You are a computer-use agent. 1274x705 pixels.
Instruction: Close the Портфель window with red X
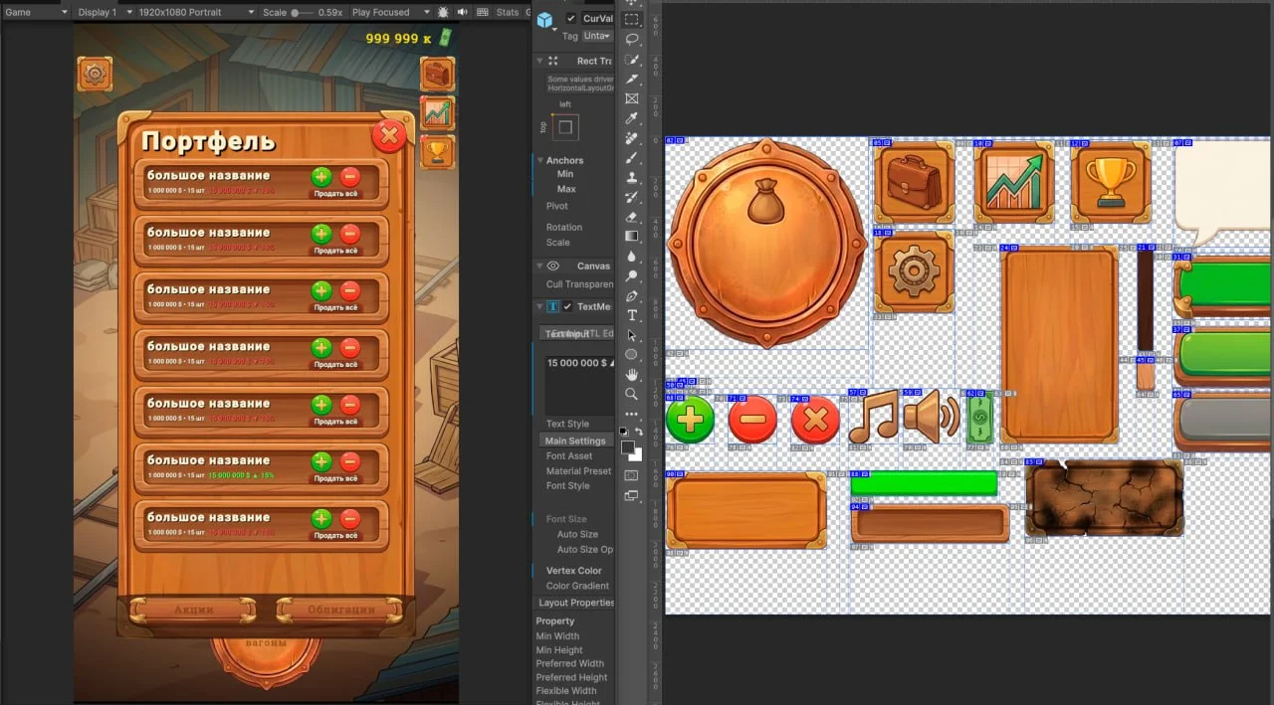click(389, 136)
